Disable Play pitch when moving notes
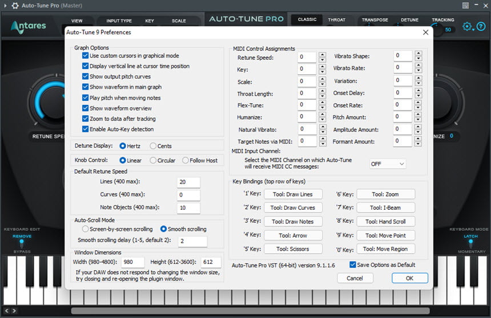This screenshot has height=318, width=491. 85,97
